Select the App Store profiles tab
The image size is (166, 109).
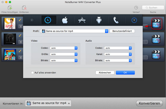click(x=82, y=20)
